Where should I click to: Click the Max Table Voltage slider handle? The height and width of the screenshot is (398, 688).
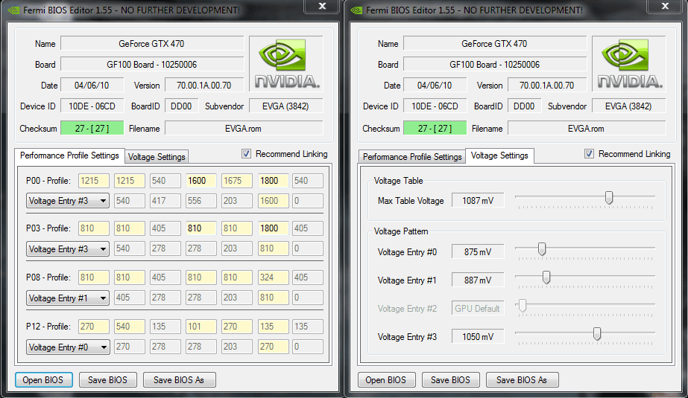tap(609, 198)
